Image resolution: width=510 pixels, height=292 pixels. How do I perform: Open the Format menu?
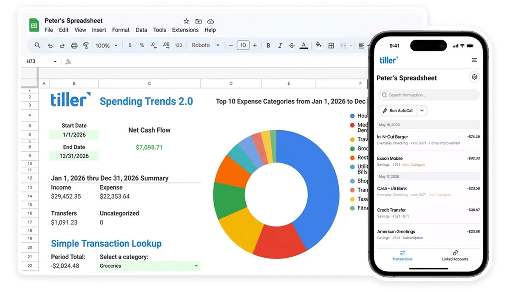click(121, 30)
